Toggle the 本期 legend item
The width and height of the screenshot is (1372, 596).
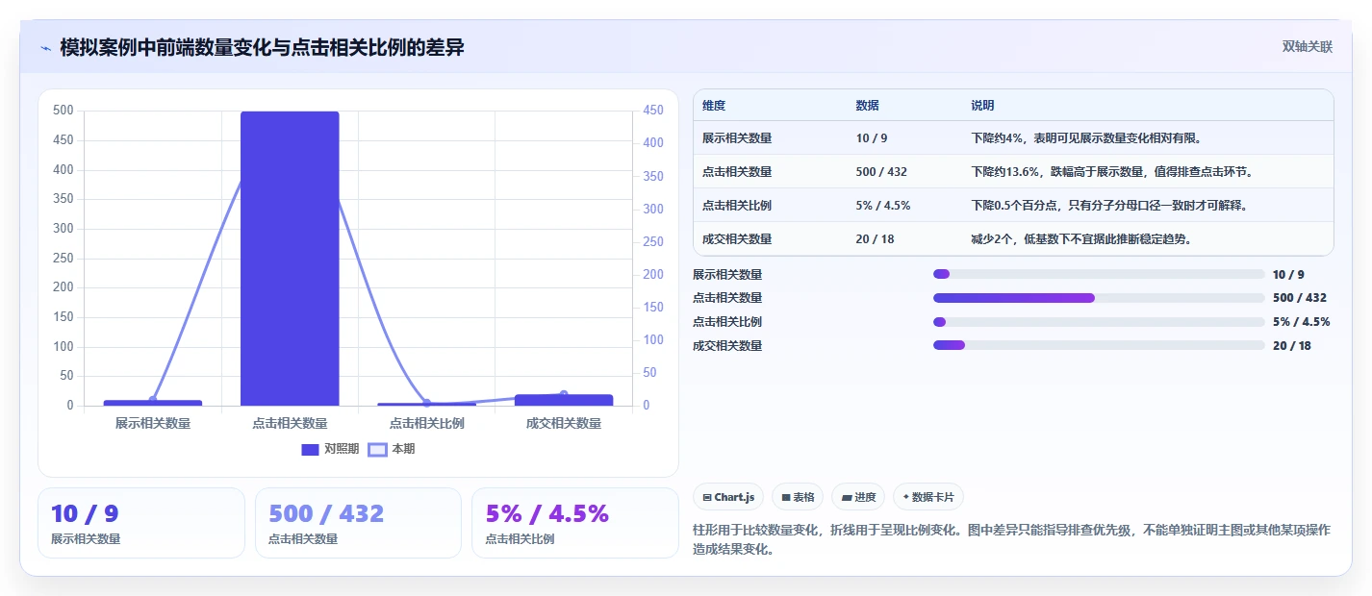coord(393,449)
